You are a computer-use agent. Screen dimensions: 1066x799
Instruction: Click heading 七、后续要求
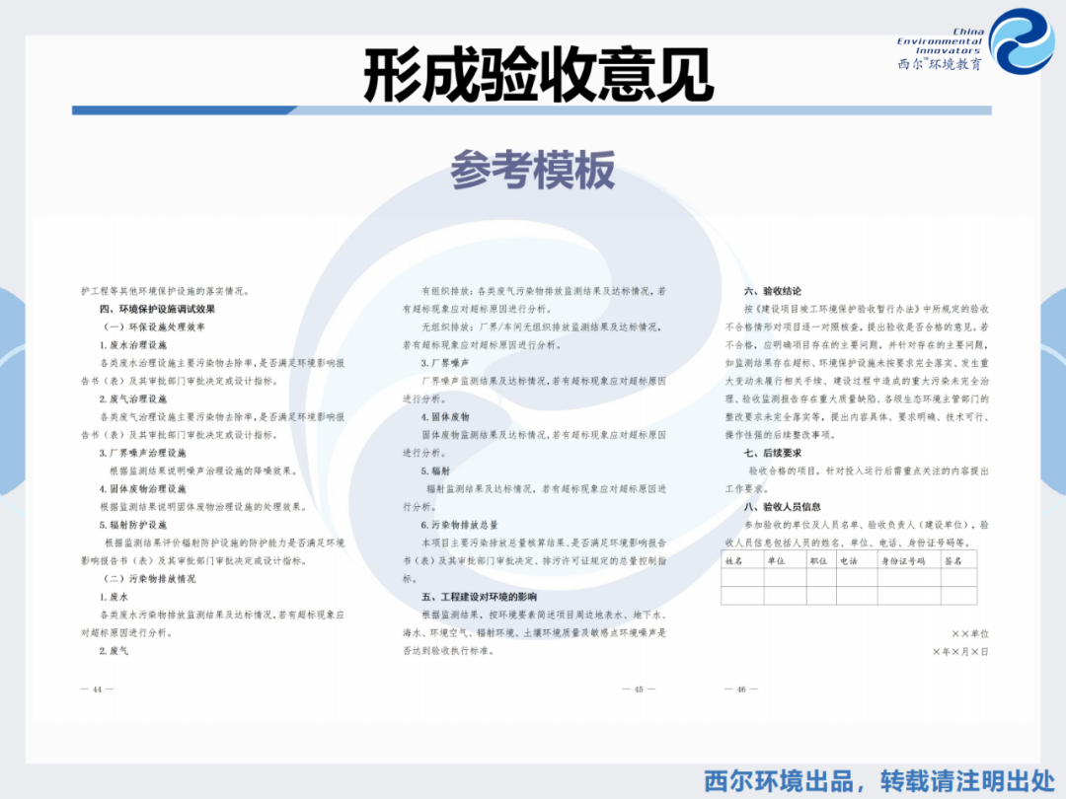coord(772,453)
